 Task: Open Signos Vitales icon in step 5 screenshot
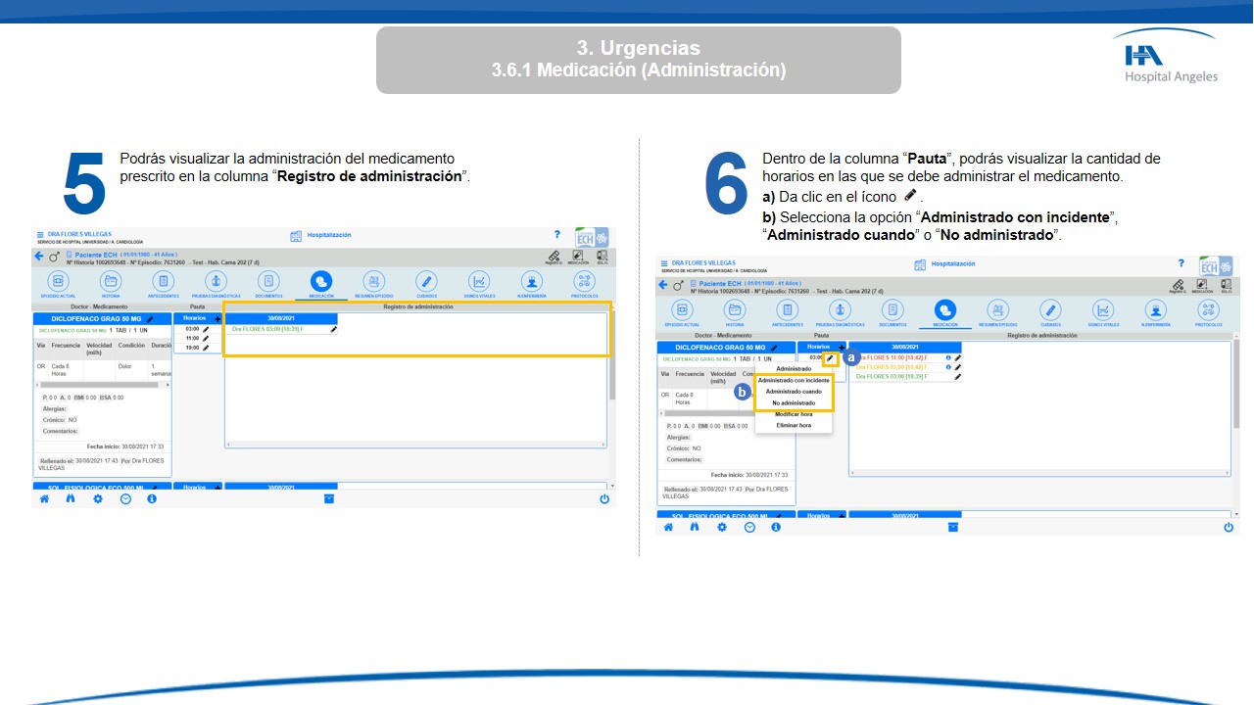coord(479,283)
